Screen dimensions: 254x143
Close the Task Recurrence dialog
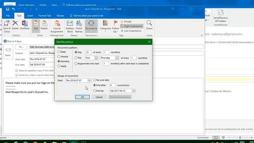149,42
